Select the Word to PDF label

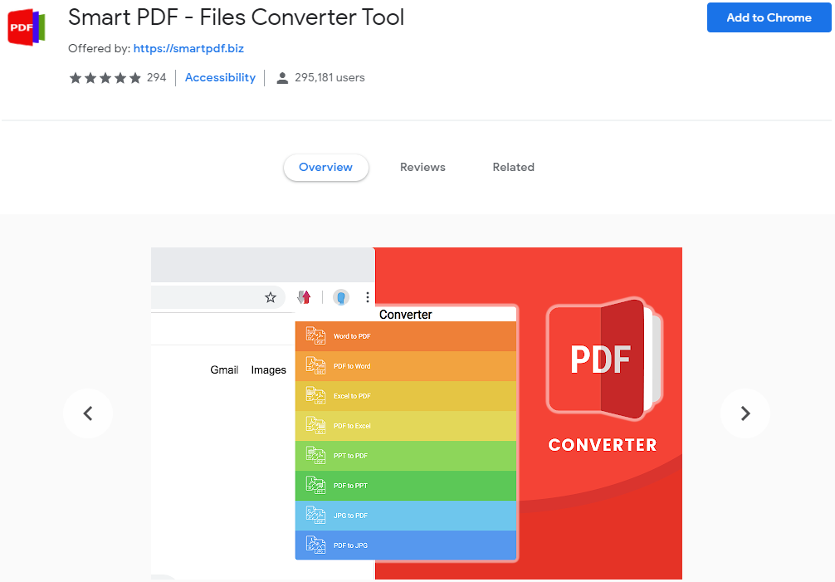352,336
